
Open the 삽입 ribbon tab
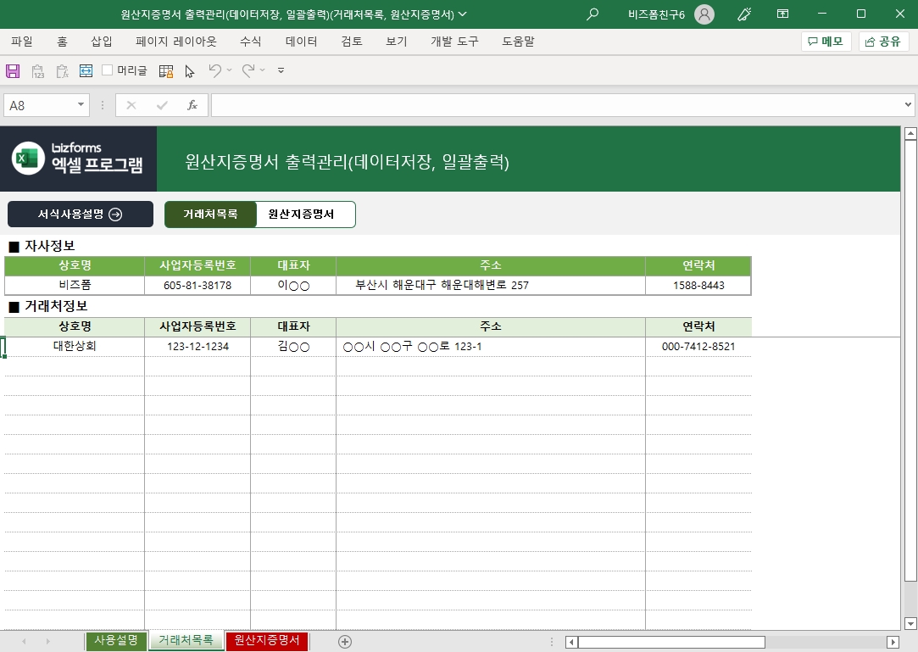[101, 42]
